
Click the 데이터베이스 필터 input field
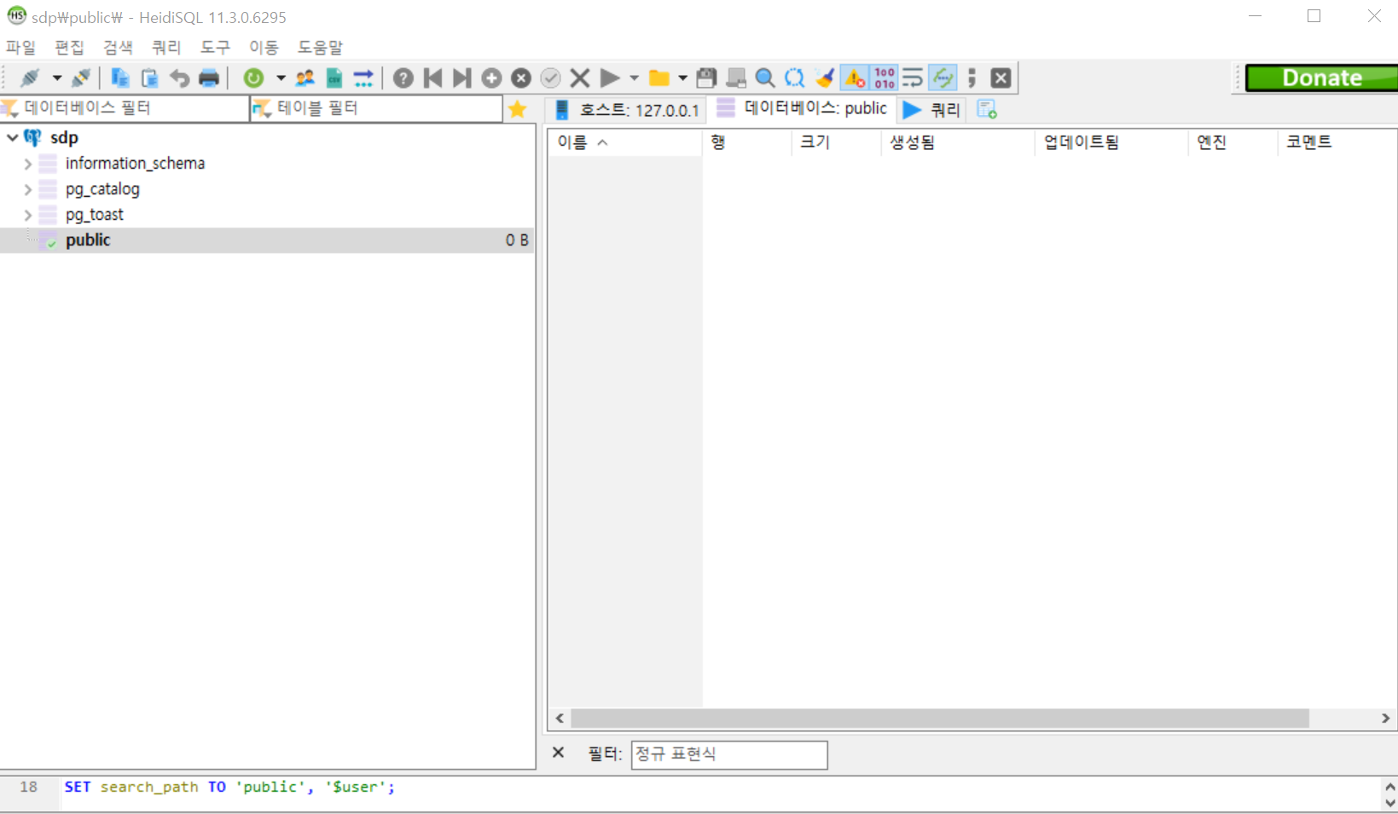(x=125, y=108)
